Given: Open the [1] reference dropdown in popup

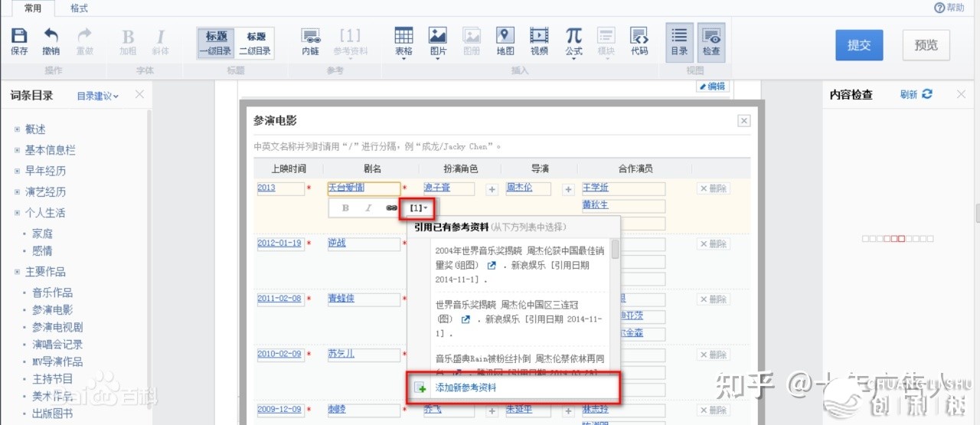Looking at the screenshot, I should pyautogui.click(x=418, y=208).
